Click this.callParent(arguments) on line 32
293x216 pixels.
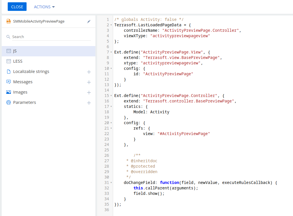166,188
